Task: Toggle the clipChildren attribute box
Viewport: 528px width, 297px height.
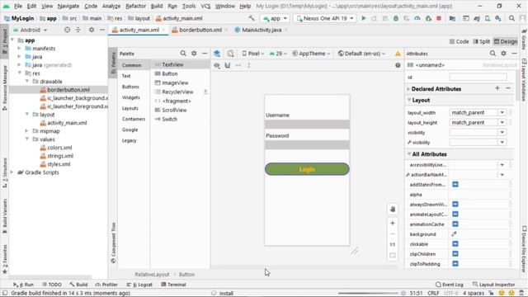Action: pyautogui.click(x=455, y=254)
